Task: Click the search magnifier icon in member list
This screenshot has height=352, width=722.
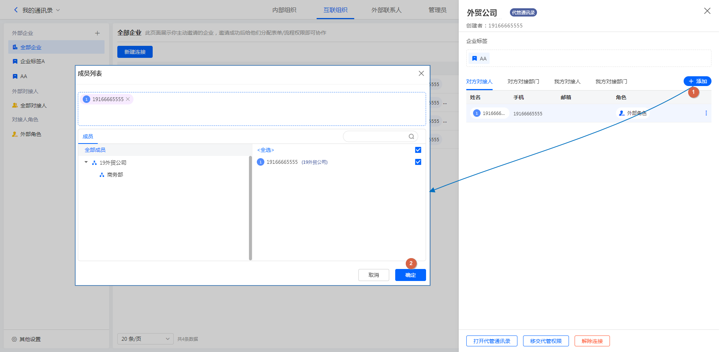Action: coord(411,136)
